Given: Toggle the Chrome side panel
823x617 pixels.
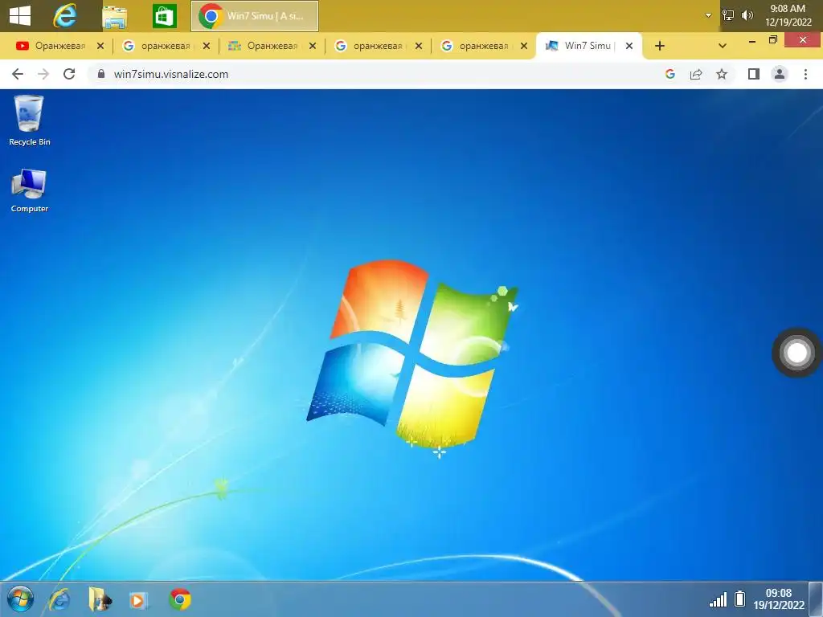Looking at the screenshot, I should (754, 74).
